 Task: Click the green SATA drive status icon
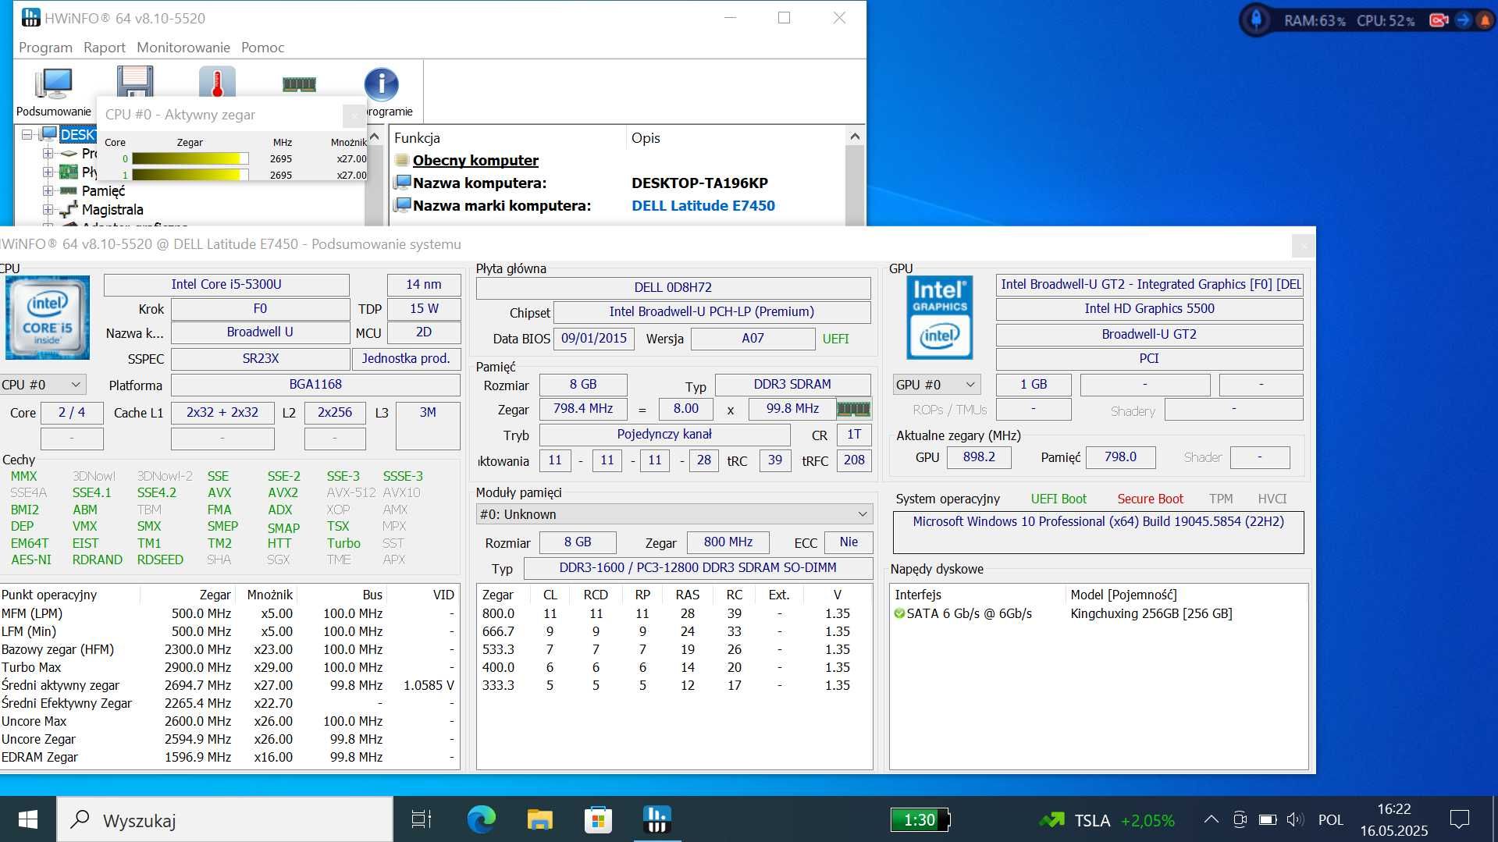tap(899, 613)
